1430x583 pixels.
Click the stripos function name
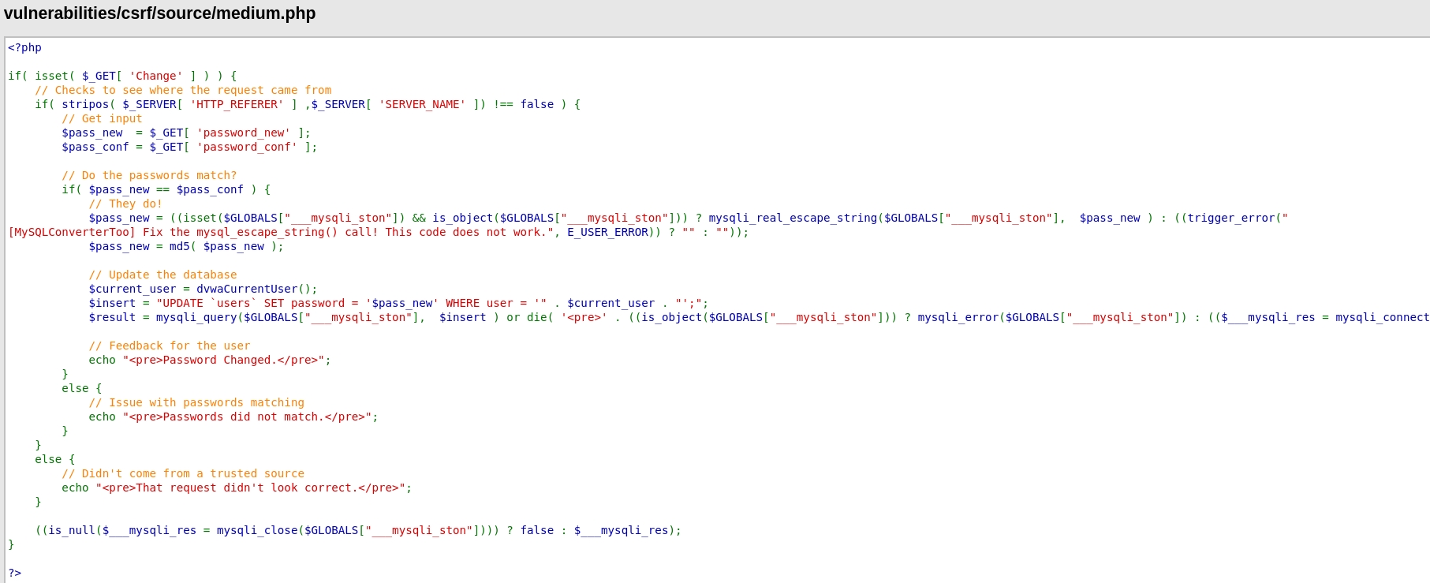pyautogui.click(x=85, y=104)
